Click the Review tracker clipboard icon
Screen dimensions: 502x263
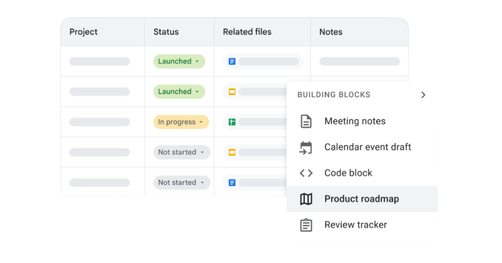pyautogui.click(x=306, y=225)
